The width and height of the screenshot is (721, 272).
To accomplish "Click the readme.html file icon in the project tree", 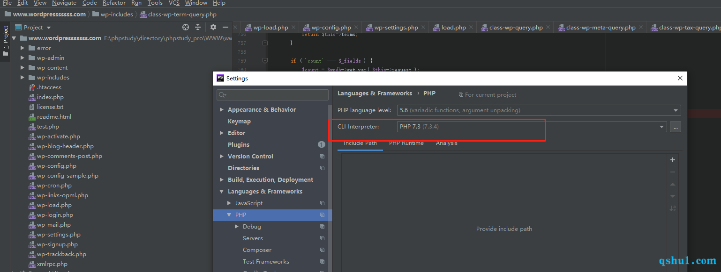I will click(x=32, y=117).
